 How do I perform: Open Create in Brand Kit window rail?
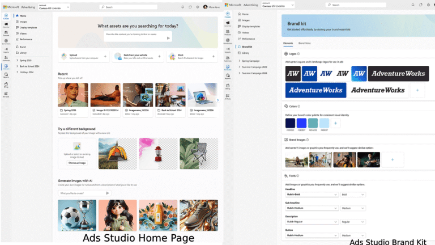point(228,15)
